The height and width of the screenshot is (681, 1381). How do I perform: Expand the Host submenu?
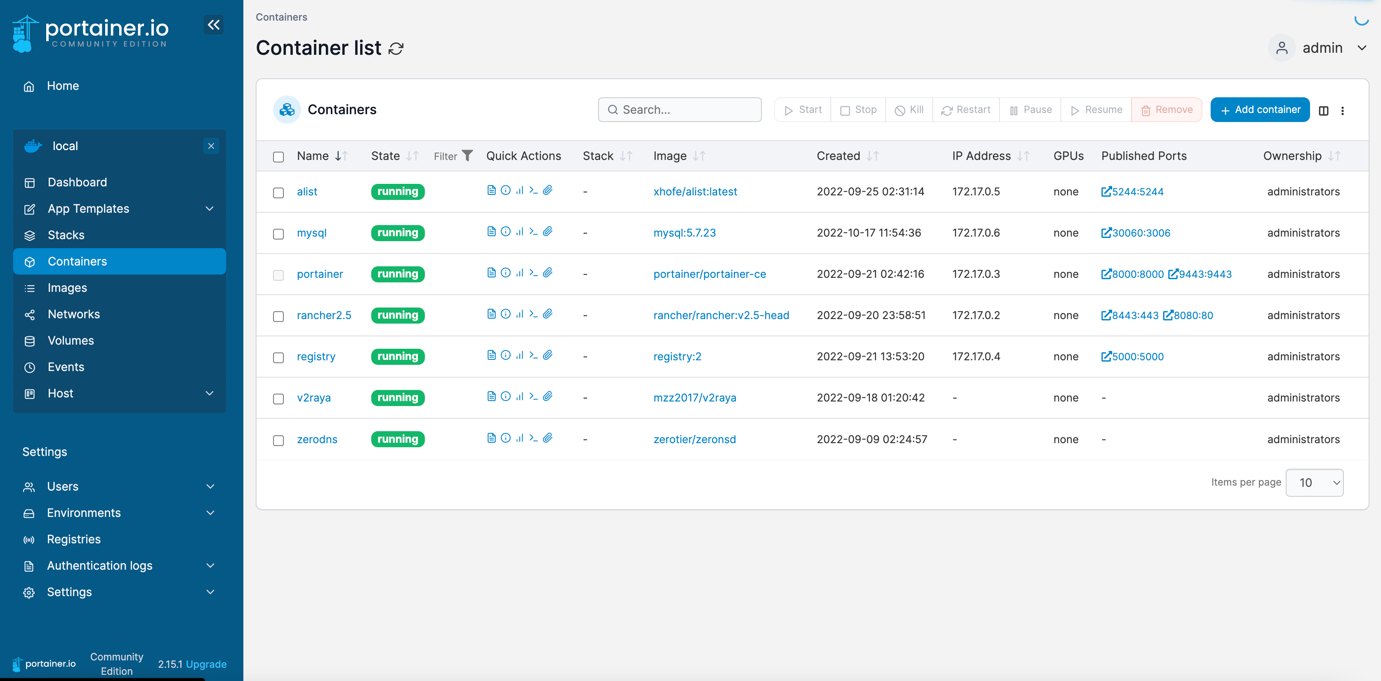coord(210,393)
